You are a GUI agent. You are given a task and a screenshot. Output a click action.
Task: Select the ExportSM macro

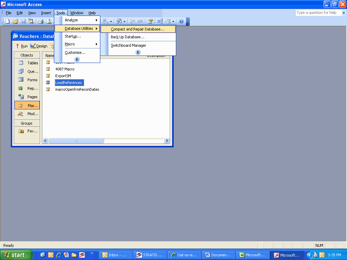(x=63, y=76)
